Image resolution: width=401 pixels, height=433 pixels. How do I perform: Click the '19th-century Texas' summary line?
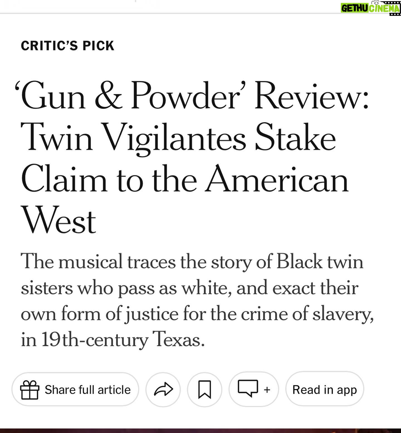(x=113, y=339)
